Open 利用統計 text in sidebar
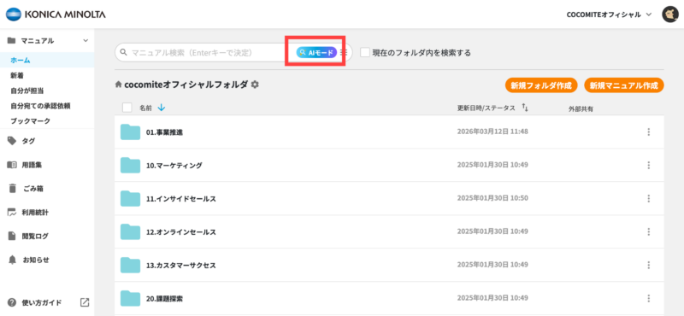This screenshot has height=316, width=684. pyautogui.click(x=35, y=213)
